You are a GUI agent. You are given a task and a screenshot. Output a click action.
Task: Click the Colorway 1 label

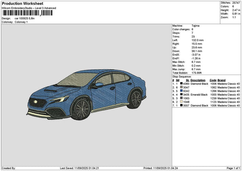click(21, 22)
